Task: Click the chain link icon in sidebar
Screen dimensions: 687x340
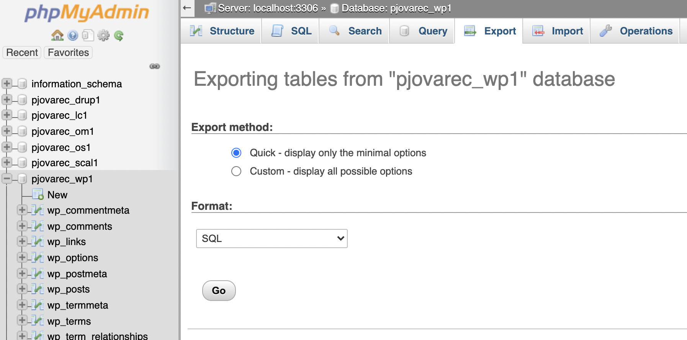Action: (x=155, y=66)
